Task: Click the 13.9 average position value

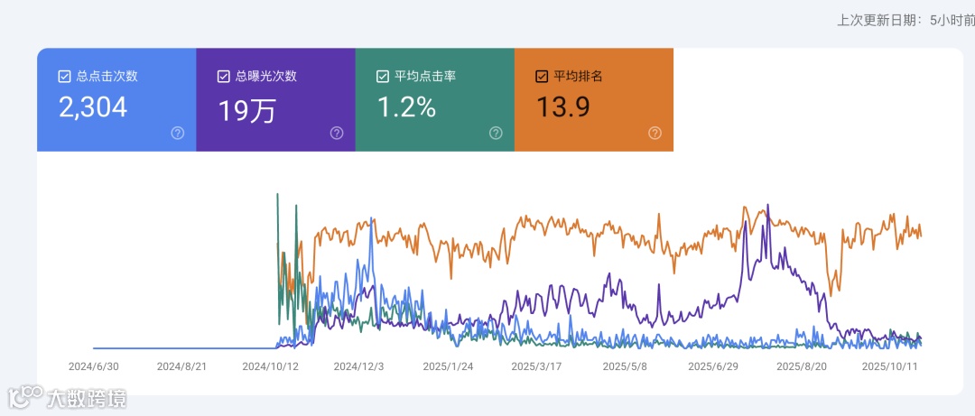Action: coord(563,107)
